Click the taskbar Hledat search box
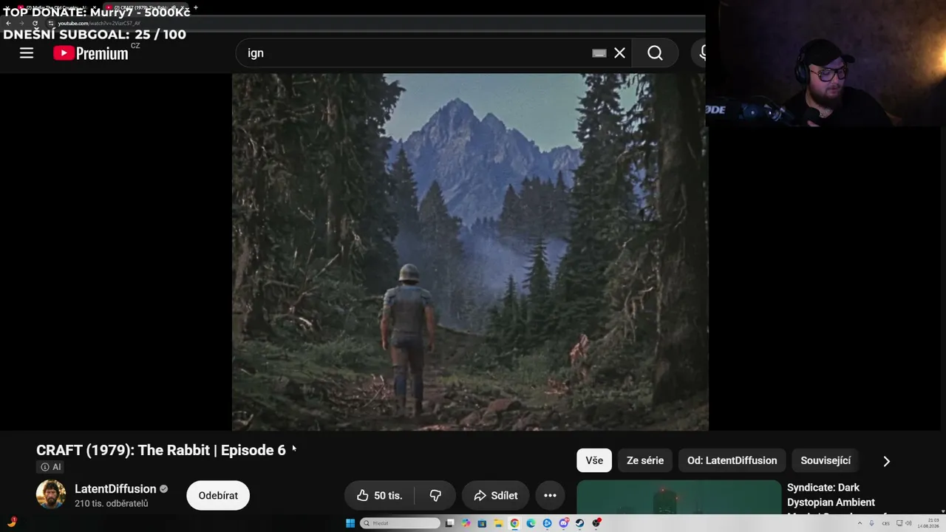The image size is (946, 532). tap(400, 523)
